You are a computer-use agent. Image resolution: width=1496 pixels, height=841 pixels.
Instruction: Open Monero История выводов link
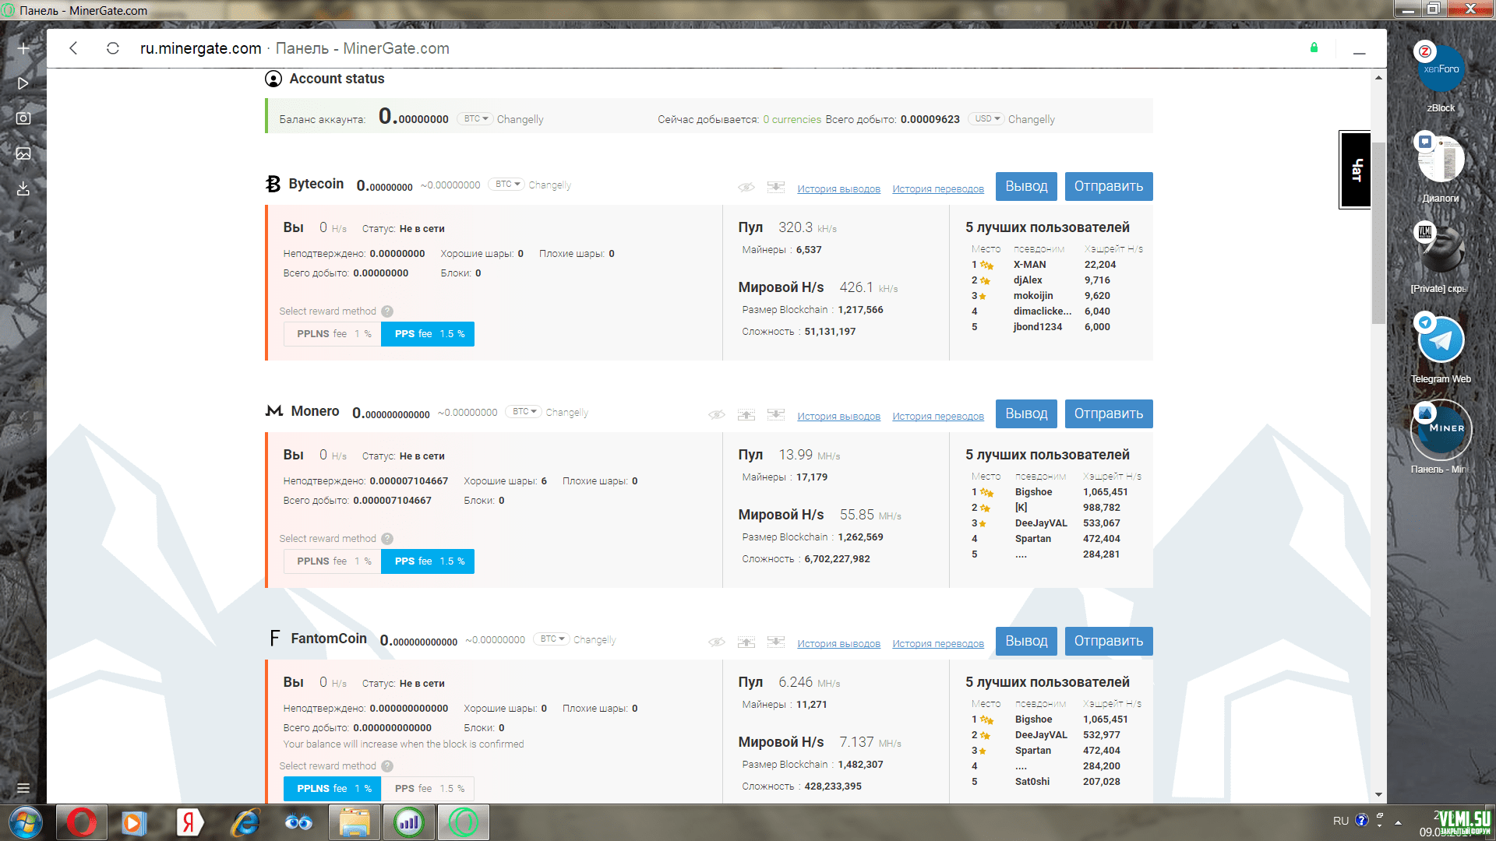click(x=838, y=417)
